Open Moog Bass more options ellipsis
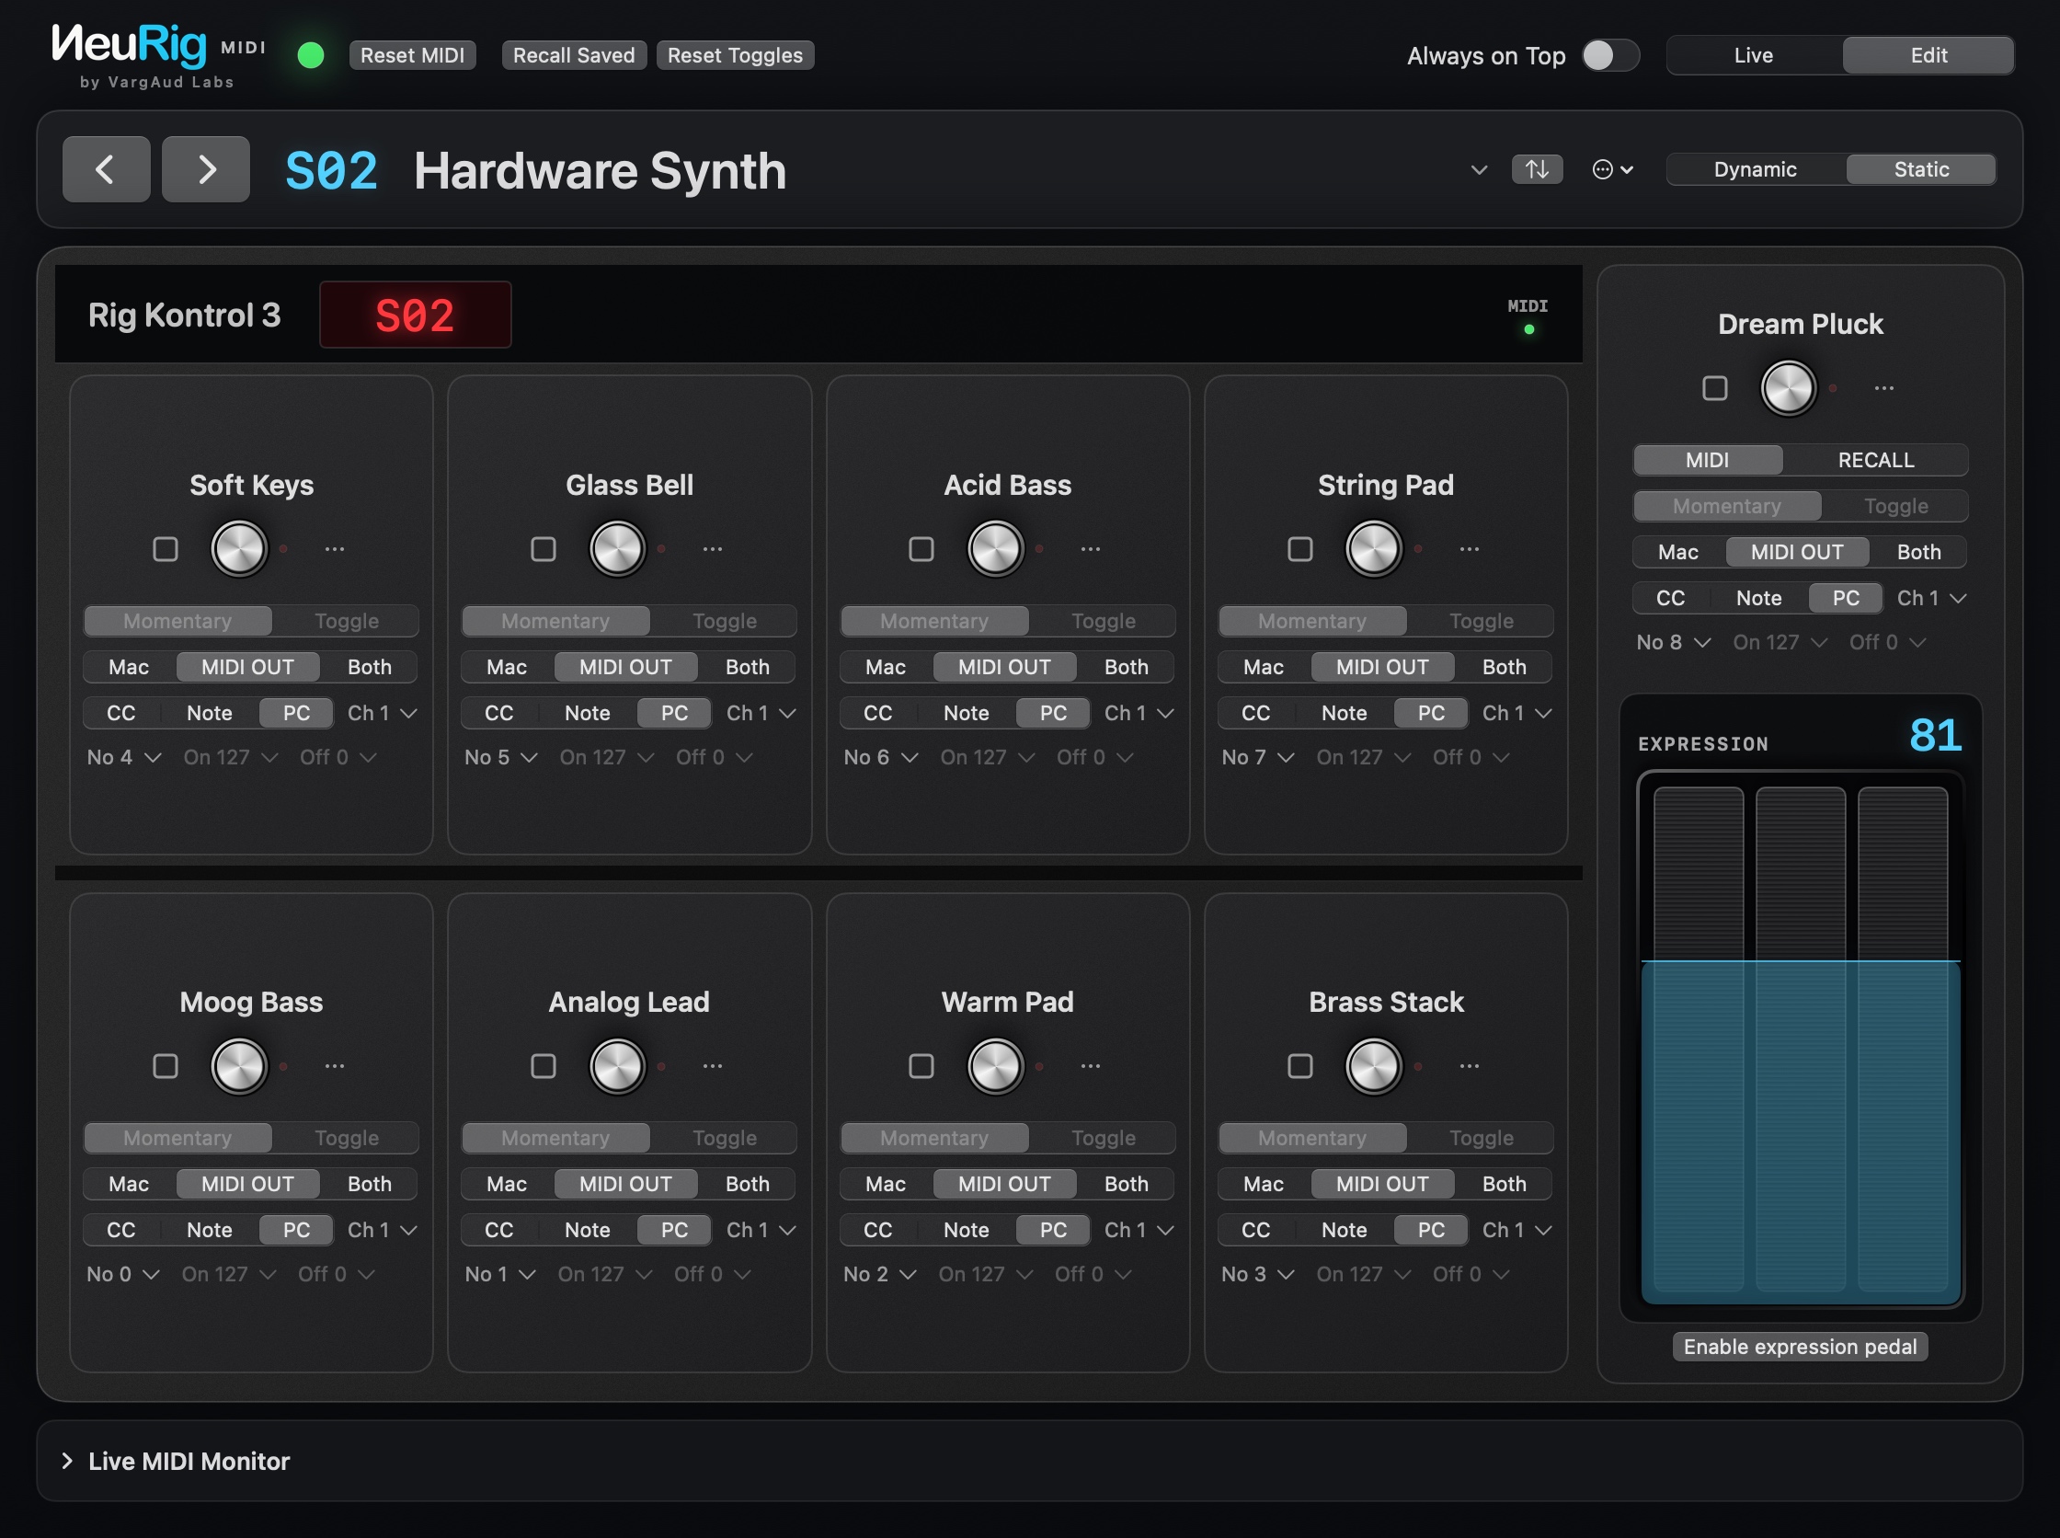Viewport: 2060px width, 1538px height. pos(335,1066)
